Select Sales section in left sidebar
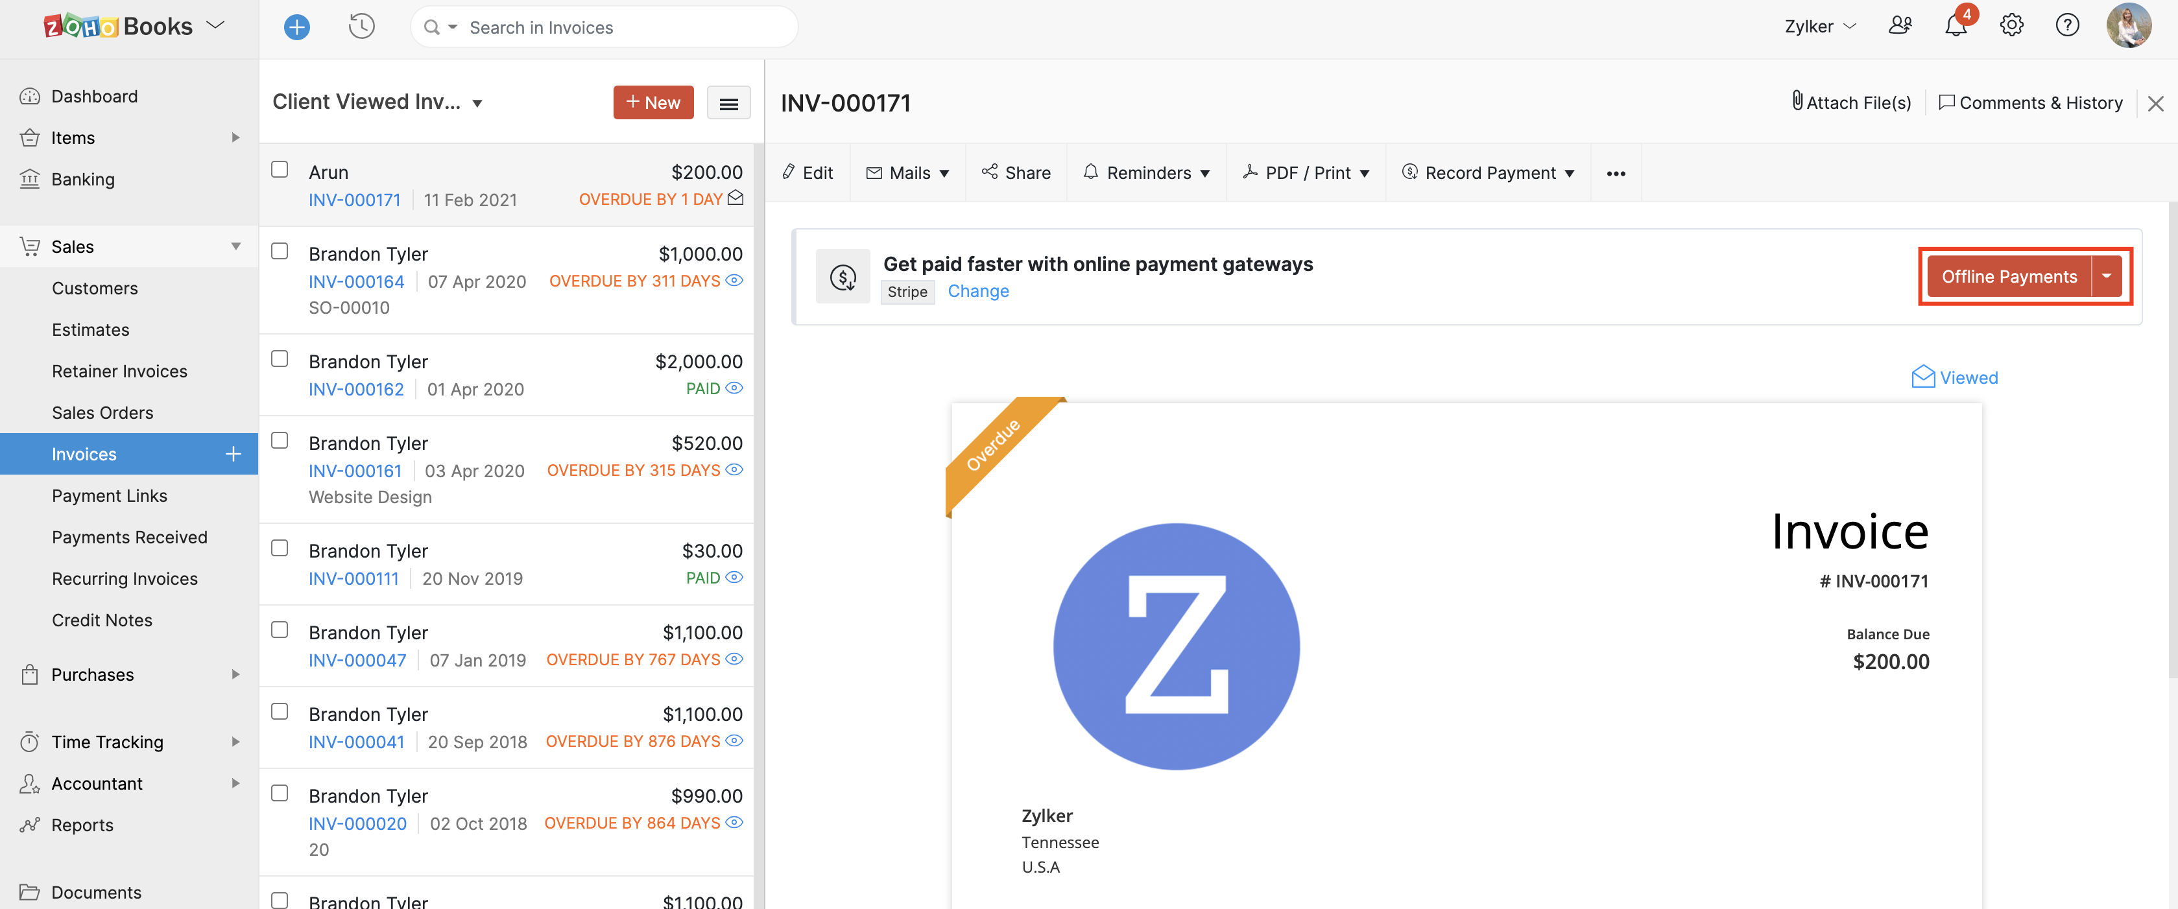This screenshot has height=909, width=2178. pos(74,246)
